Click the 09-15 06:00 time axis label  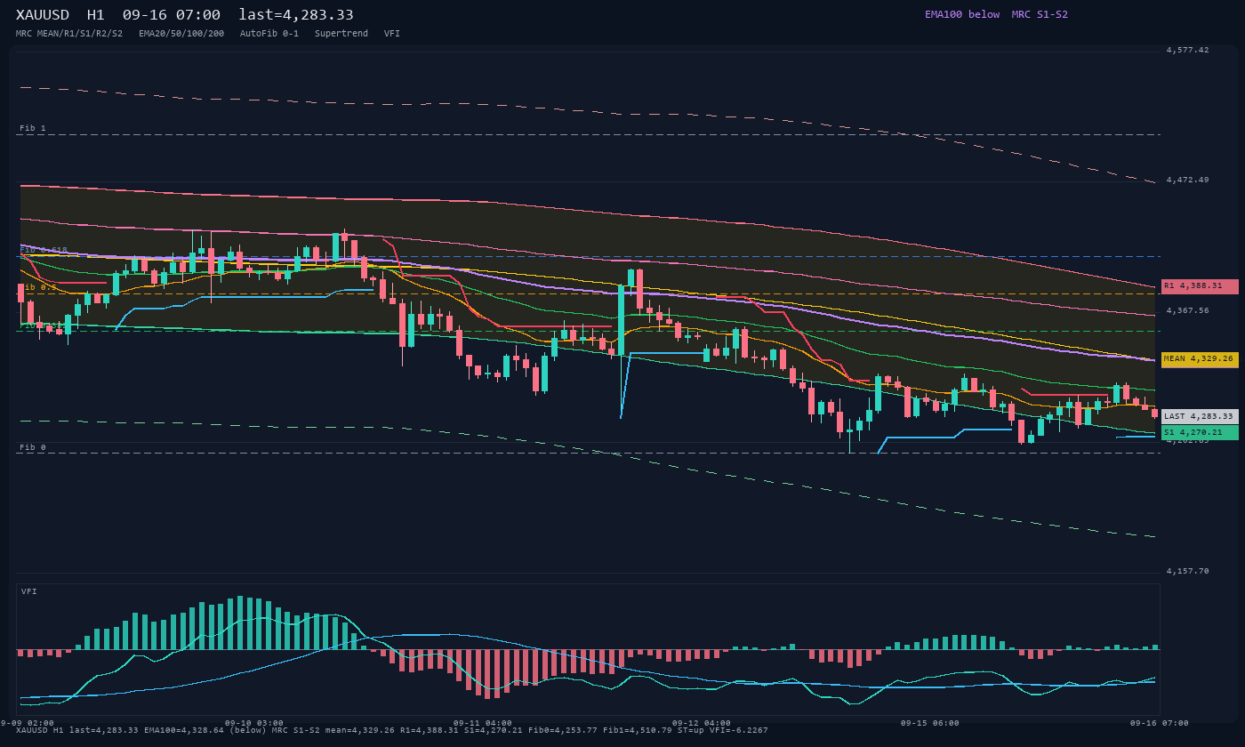pyautogui.click(x=930, y=723)
